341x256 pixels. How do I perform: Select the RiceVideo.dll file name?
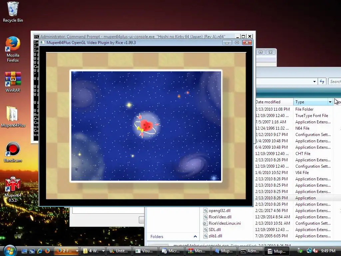tap(220, 217)
